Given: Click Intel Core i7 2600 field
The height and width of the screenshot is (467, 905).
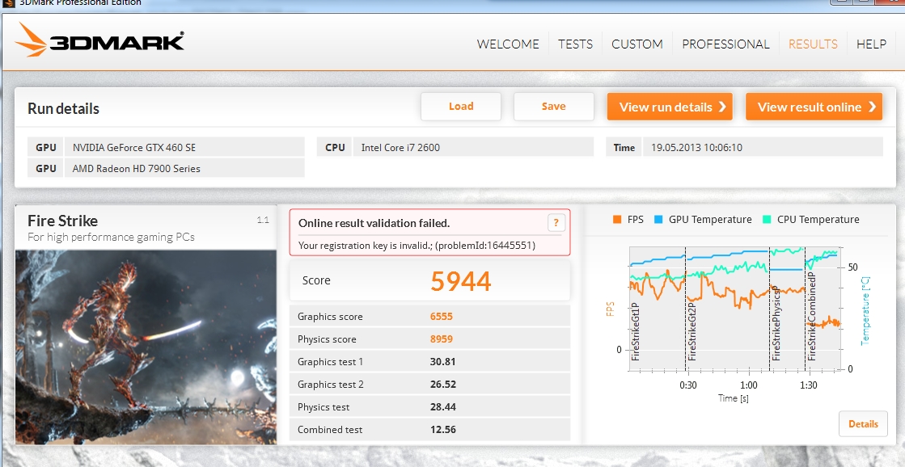Looking at the screenshot, I should tap(473, 147).
